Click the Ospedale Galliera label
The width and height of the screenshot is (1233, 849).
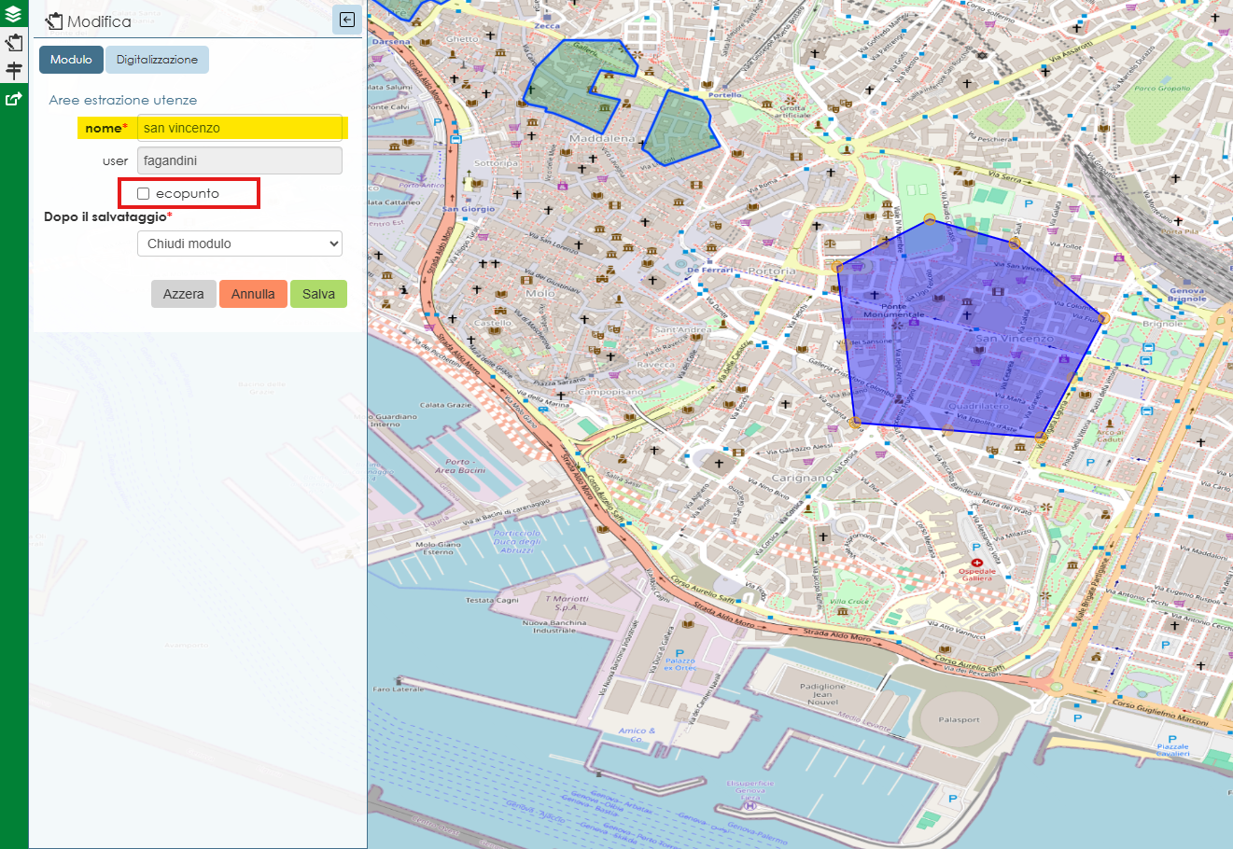pyautogui.click(x=977, y=575)
